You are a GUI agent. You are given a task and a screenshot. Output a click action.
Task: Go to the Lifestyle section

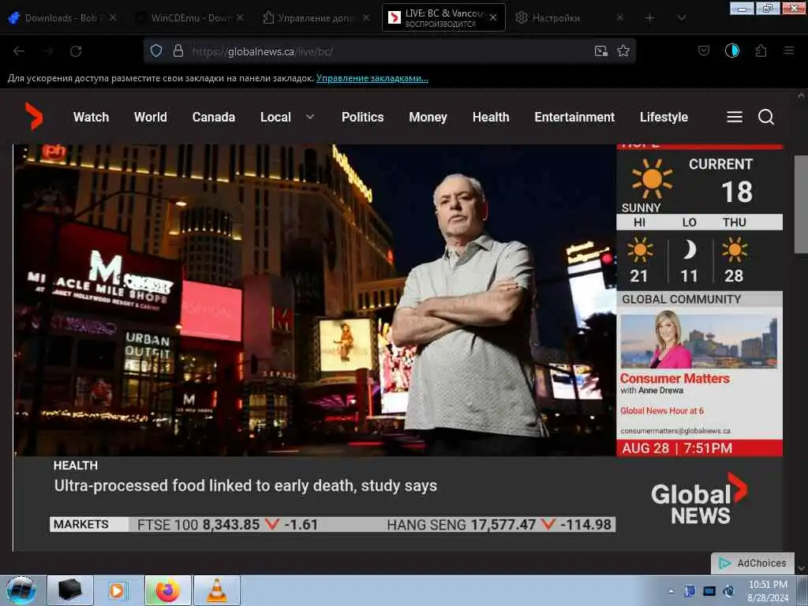(x=664, y=117)
